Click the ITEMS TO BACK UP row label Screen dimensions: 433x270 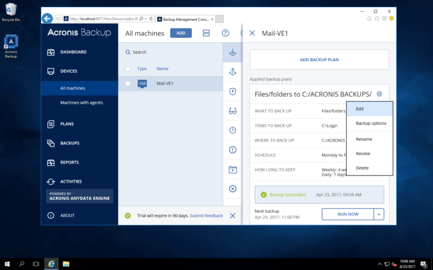[273, 125]
